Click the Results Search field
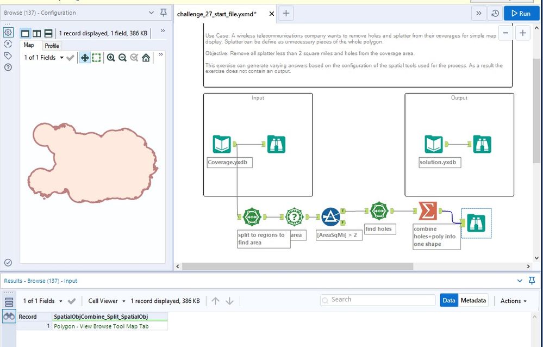The height and width of the screenshot is (347, 543). coord(377,300)
